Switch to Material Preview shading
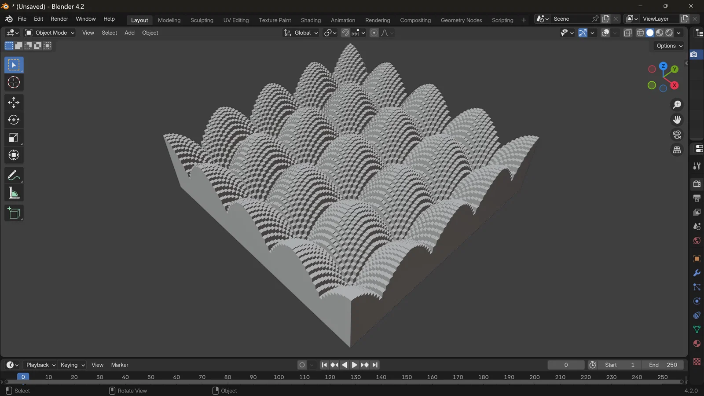704x396 pixels. pyautogui.click(x=660, y=33)
